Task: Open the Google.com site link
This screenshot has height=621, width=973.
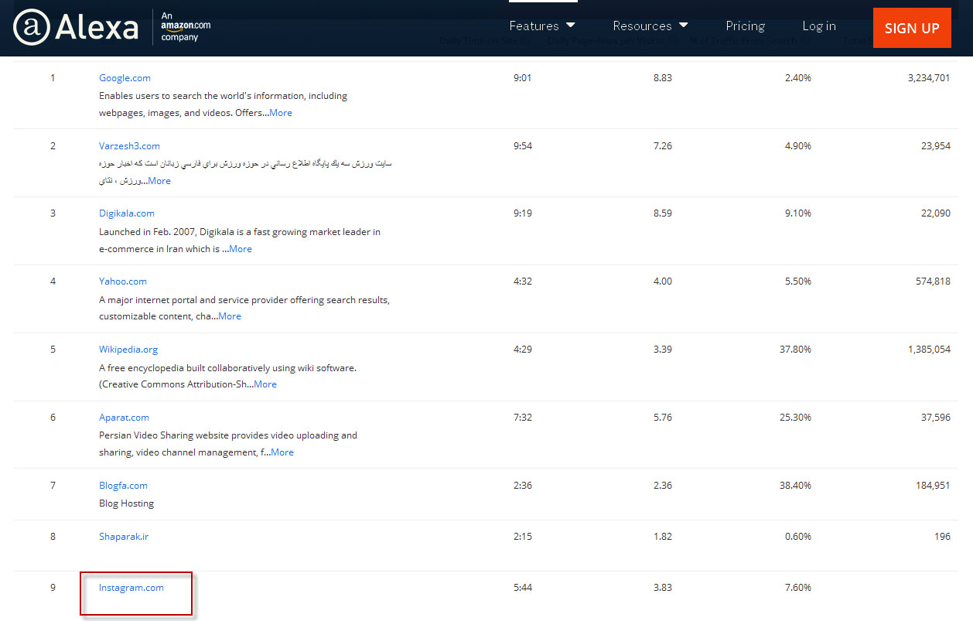Action: (x=125, y=78)
